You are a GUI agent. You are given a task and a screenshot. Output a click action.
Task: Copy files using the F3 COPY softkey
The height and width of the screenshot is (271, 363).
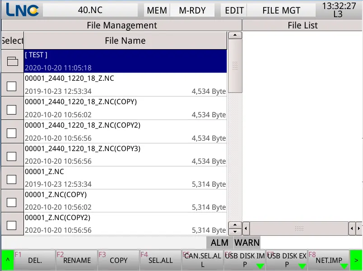pos(118,260)
